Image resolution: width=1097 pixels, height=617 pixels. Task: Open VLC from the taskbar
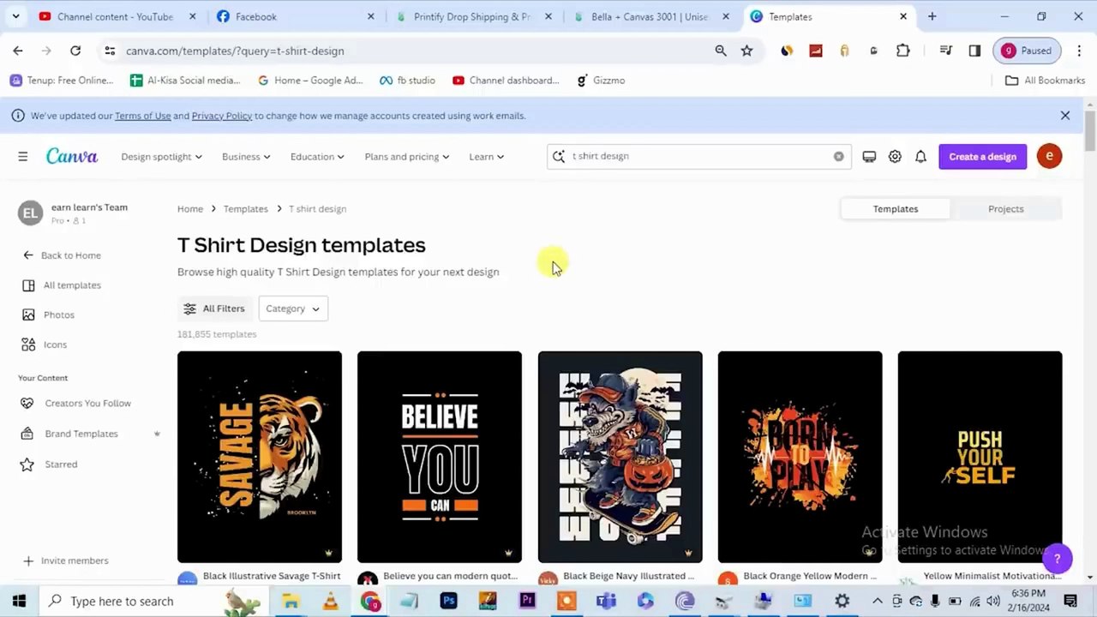[330, 601]
